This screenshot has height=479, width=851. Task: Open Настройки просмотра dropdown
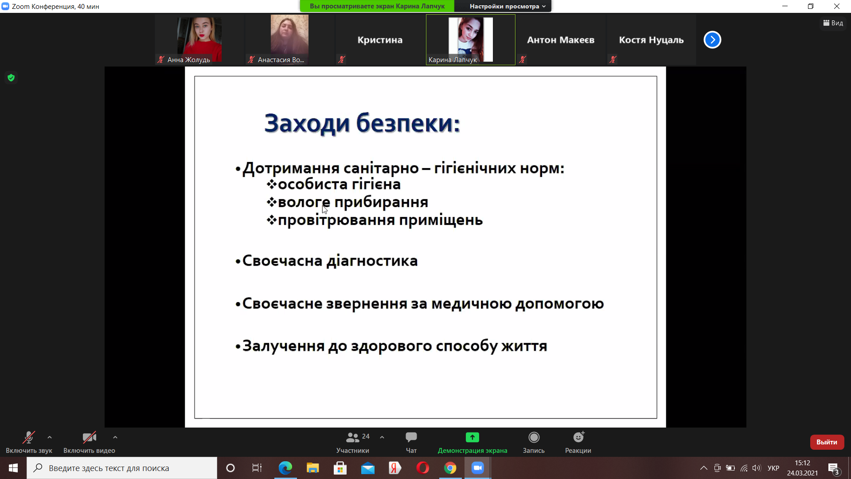tap(507, 6)
